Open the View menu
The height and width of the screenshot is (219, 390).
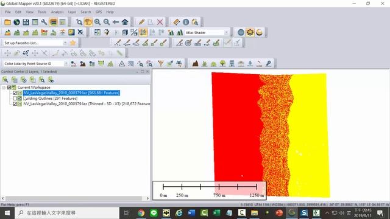click(x=30, y=12)
